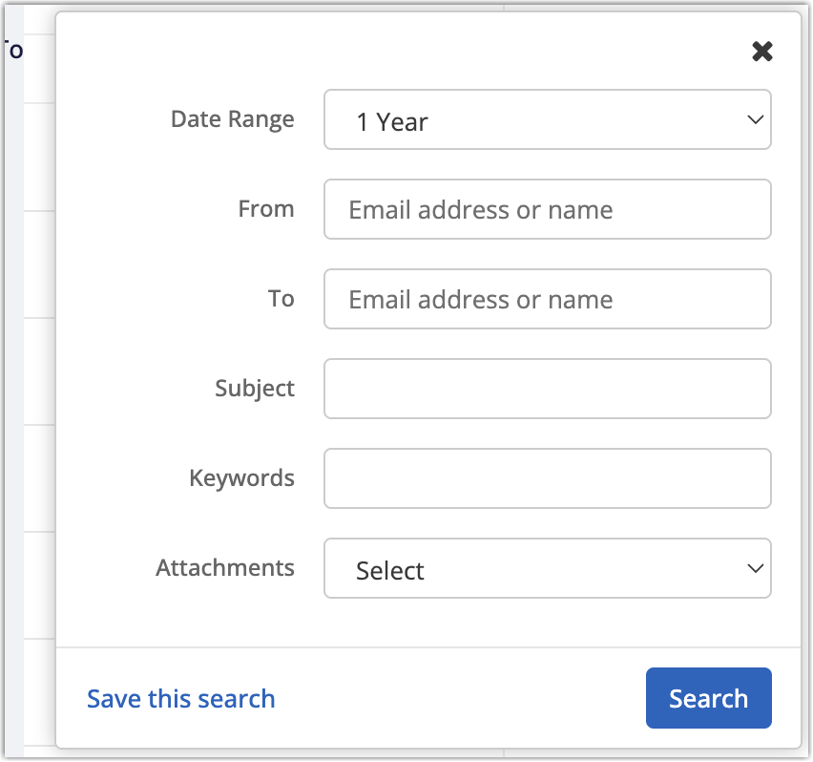Image resolution: width=813 pixels, height=762 pixels.
Task: Click the To field label in dialog
Action: click(x=281, y=299)
